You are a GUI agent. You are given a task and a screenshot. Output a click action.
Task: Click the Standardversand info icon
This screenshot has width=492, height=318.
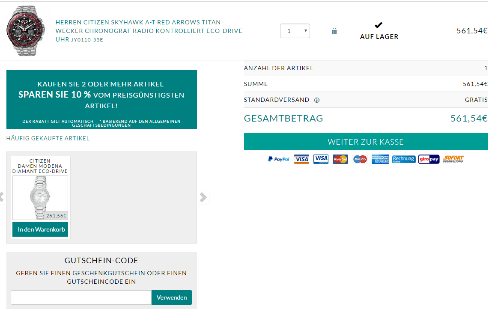click(x=317, y=100)
